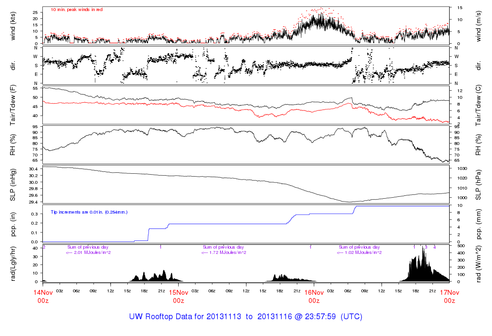
Task: Select the 'SLP (inHg)' axis label
Action: (x=13, y=185)
